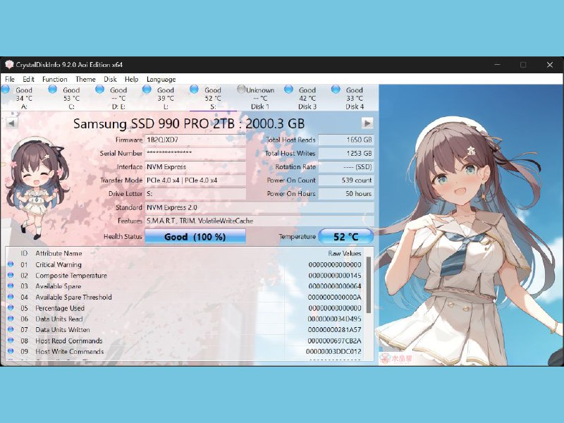Click the Transfer Mode field PCIe 4.0 x4
Viewport: 564px width, 423px height.
click(195, 180)
